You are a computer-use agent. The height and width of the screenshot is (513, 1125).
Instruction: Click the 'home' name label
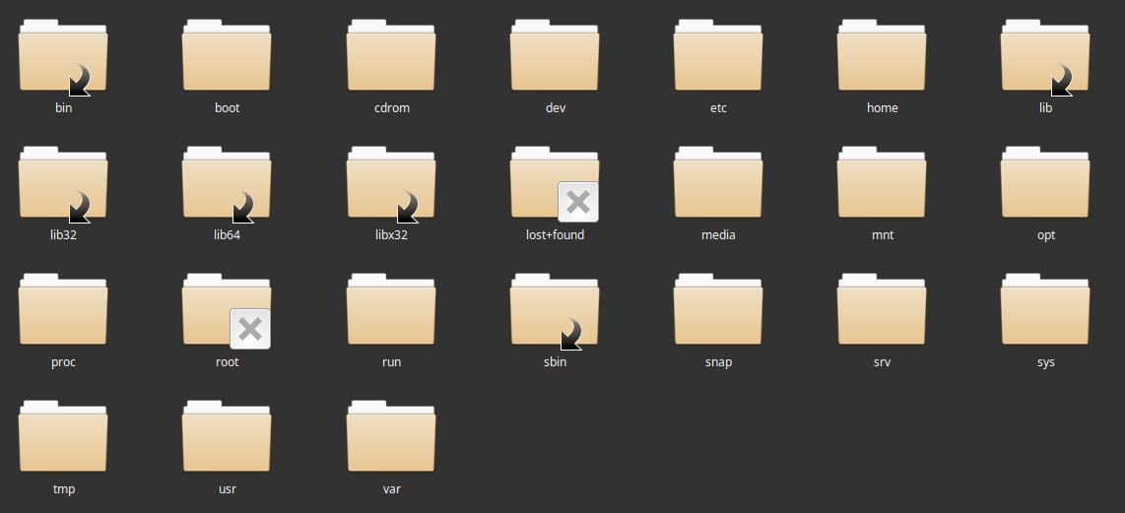click(882, 107)
